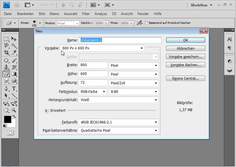The width and height of the screenshot is (236, 167).
Task: Enable Basierend auf Protokoll löschen checkbox
Action: click(146, 23)
